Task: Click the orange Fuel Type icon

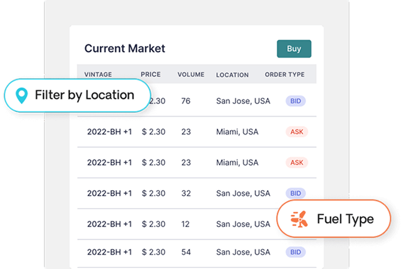Action: click(x=298, y=219)
